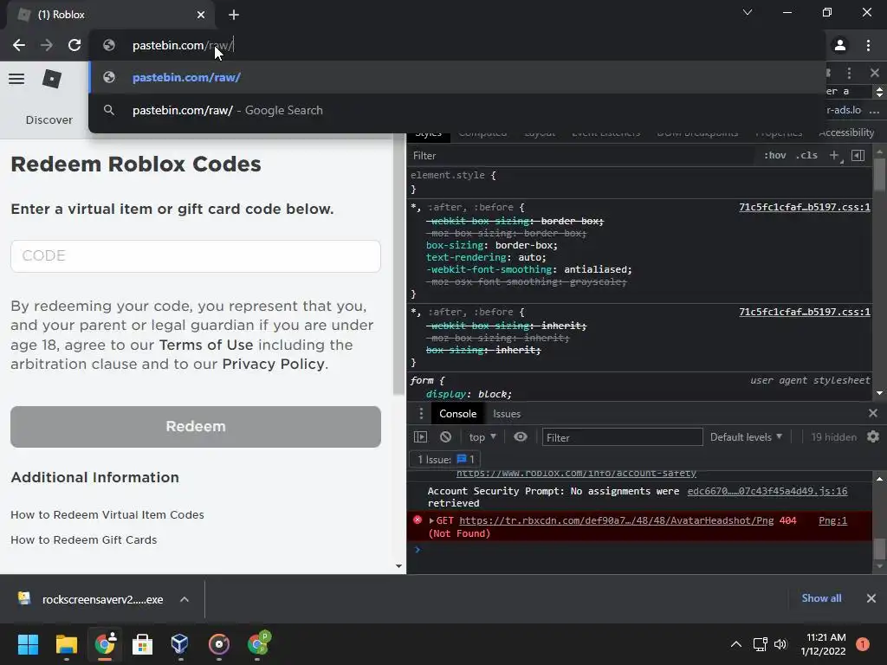Open the taskbar clock showing 11:21 AM
887x665 pixels.
coord(823,644)
